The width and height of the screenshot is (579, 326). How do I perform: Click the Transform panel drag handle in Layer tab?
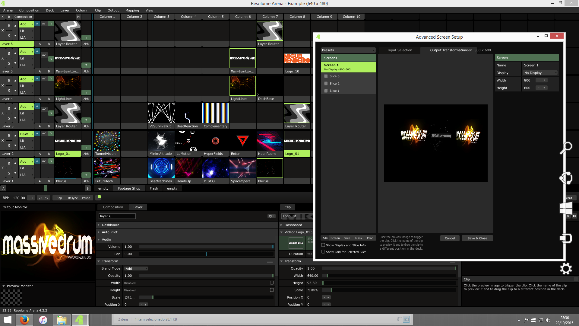tap(270, 261)
